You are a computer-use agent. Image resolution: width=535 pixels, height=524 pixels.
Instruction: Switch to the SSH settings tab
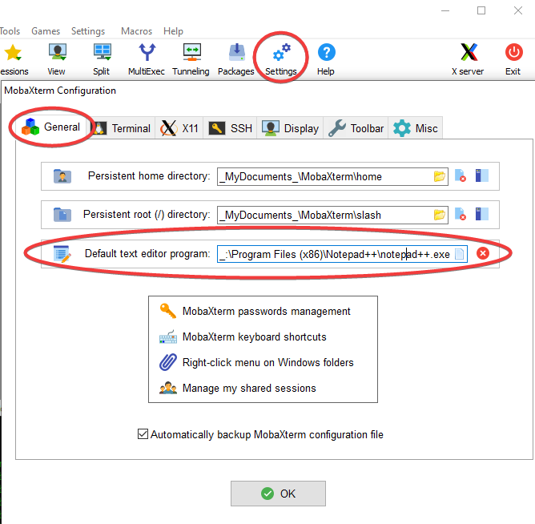[x=231, y=128]
